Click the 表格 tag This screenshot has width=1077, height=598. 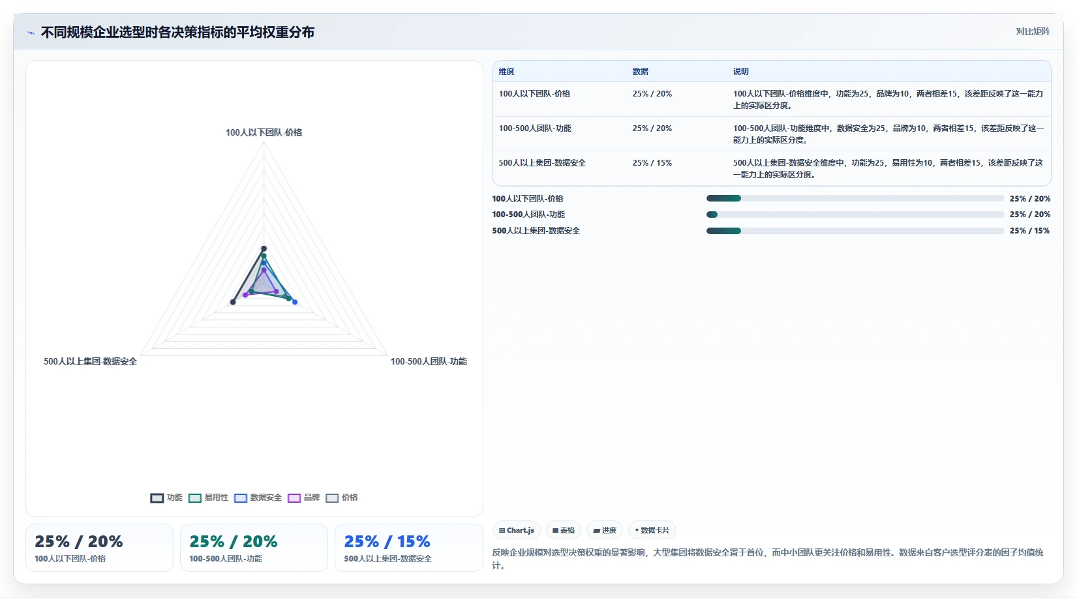click(x=564, y=530)
